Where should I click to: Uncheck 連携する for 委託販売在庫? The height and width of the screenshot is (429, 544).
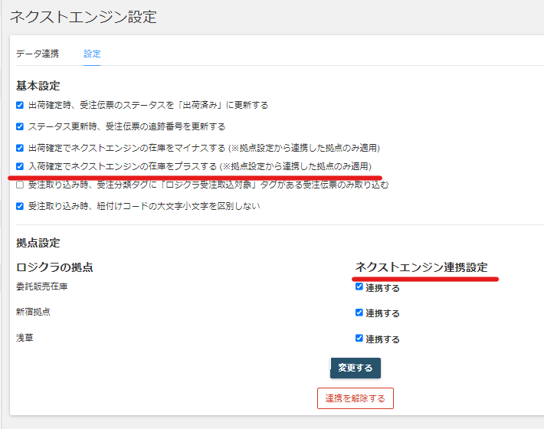[x=359, y=287]
